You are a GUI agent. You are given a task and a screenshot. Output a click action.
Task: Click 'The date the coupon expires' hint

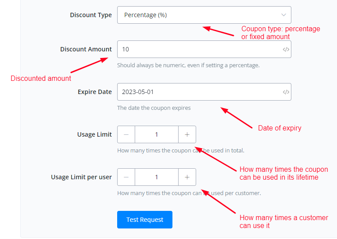point(154,108)
